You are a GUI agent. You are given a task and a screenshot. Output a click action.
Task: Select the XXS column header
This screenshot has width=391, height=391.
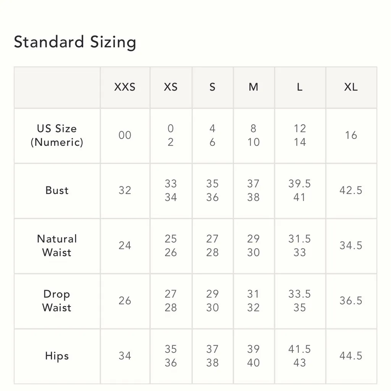[x=125, y=87]
